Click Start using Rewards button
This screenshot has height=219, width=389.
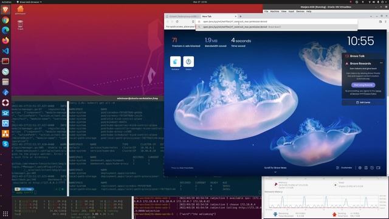tap(363, 85)
